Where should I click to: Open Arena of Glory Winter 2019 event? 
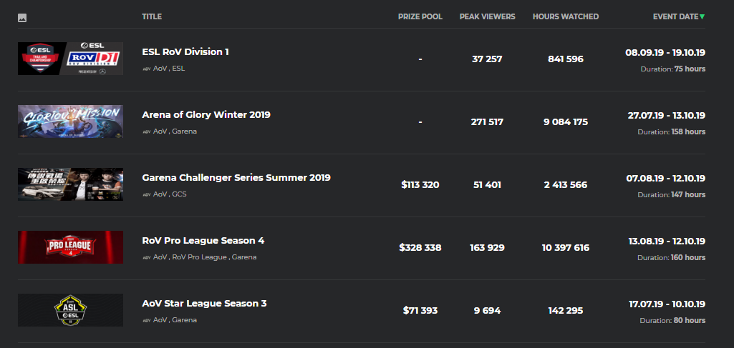pos(206,115)
